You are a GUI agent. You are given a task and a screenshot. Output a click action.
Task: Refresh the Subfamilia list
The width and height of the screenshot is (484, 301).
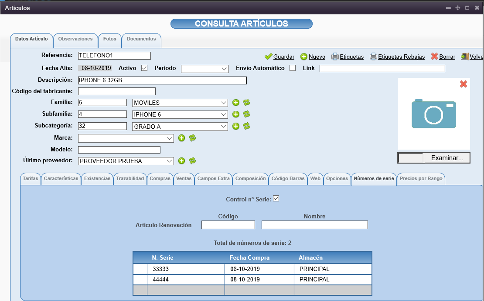tap(246, 114)
